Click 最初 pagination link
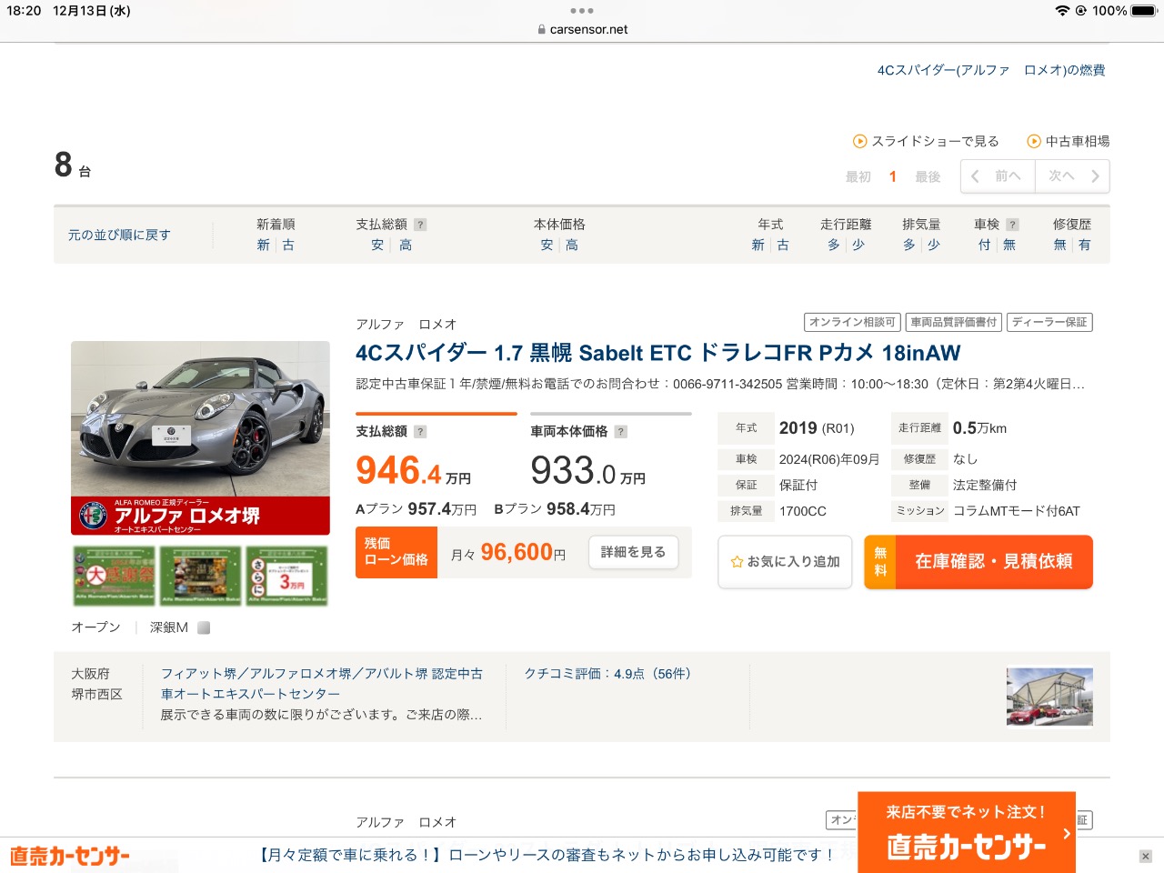Viewport: 1164px width, 873px height. pos(858,176)
